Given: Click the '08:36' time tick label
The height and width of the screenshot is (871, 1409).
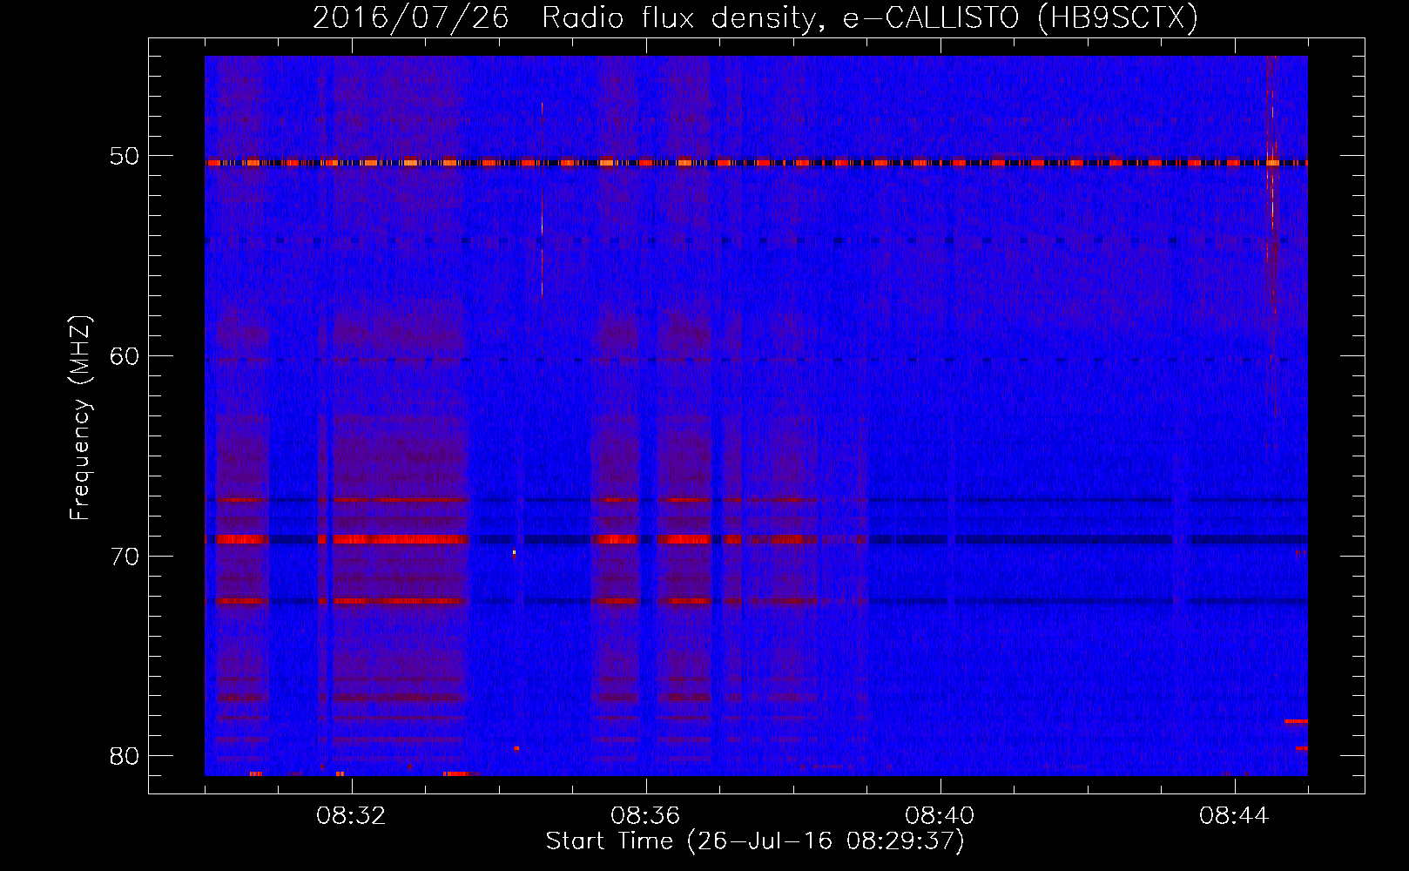Looking at the screenshot, I should click(x=645, y=816).
